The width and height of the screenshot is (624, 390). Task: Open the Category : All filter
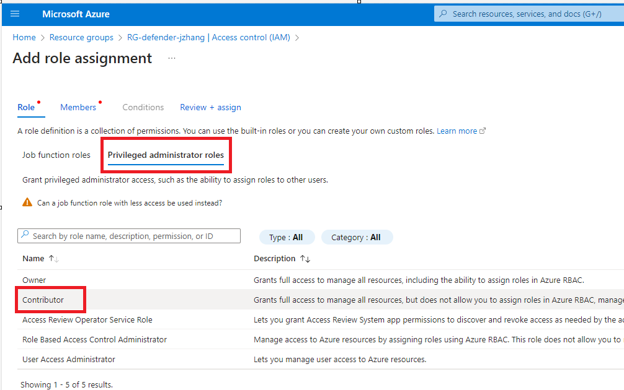coord(356,237)
